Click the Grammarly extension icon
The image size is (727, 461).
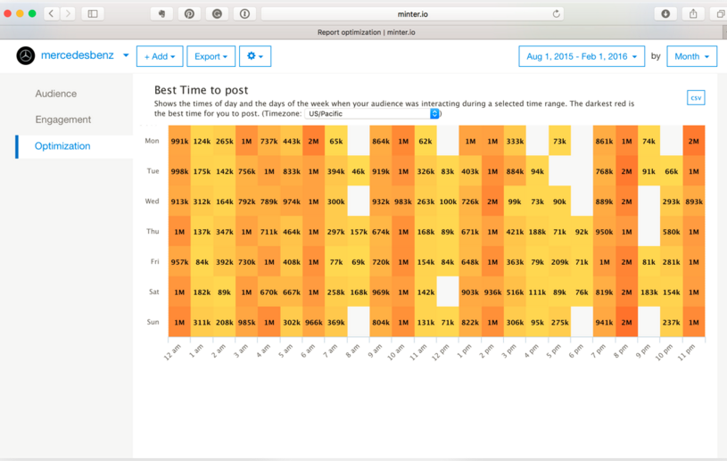[217, 13]
